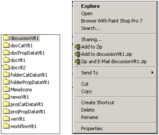
Task: Click the MimeIcons folder icon
Action: click(6, 89)
